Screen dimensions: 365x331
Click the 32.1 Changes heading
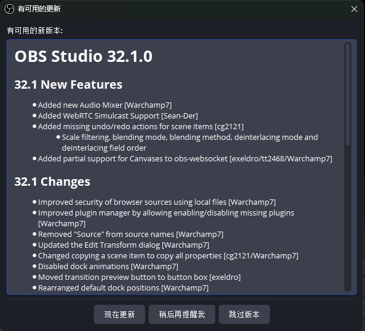(52, 182)
